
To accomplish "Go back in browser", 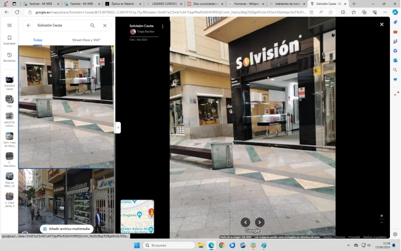I will [x=7, y=12].
